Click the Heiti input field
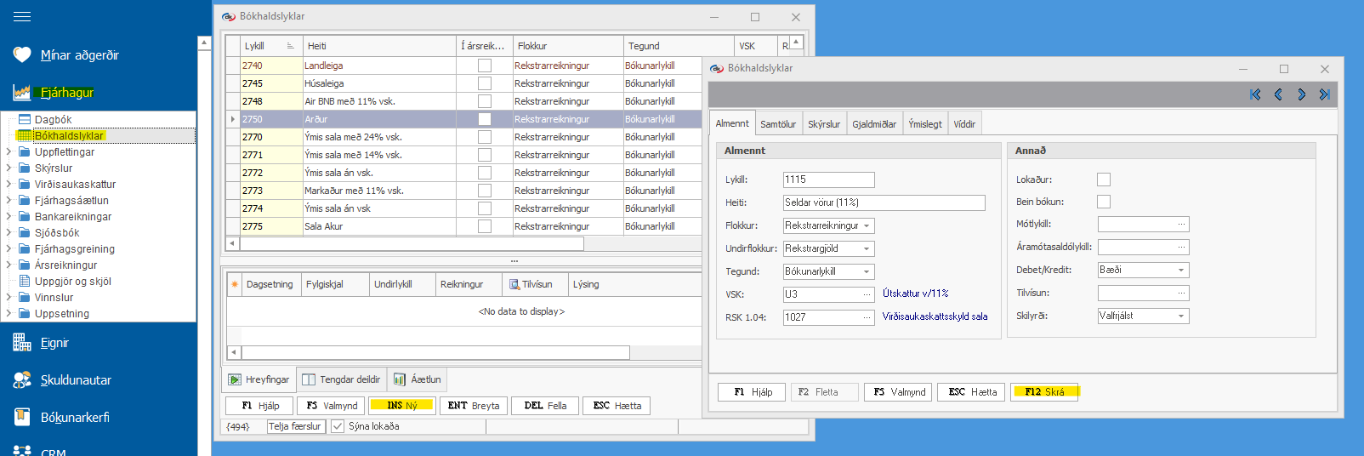The width and height of the screenshot is (1364, 456). tap(884, 202)
